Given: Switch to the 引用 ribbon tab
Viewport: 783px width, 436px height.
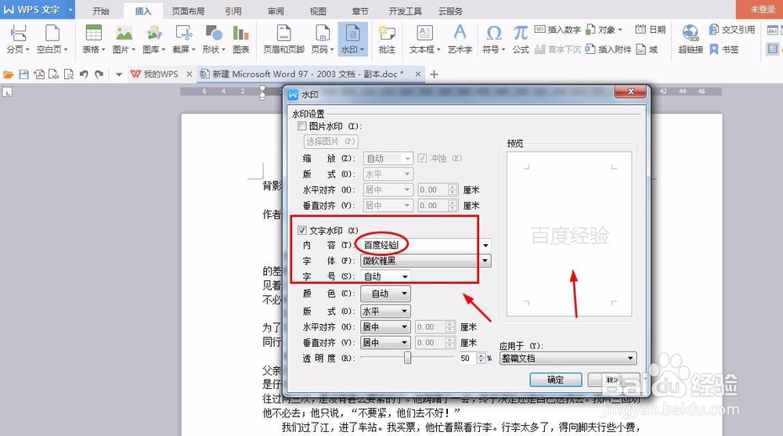Looking at the screenshot, I should click(233, 11).
